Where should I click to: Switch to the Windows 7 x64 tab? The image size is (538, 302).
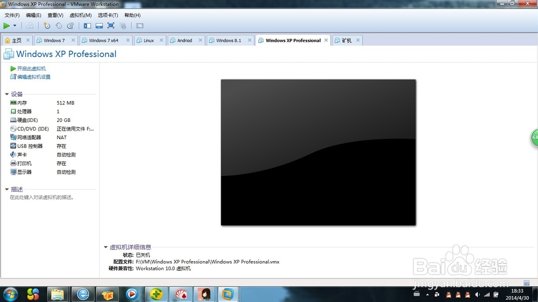click(x=103, y=40)
